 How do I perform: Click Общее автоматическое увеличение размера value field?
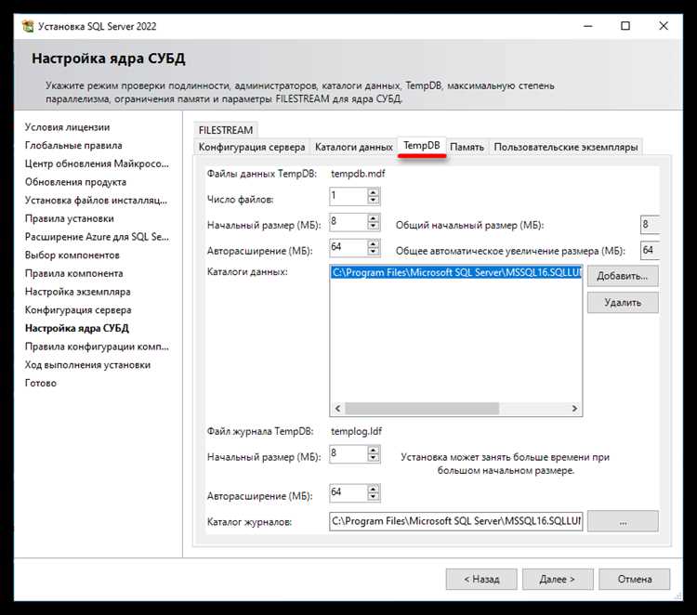650,250
